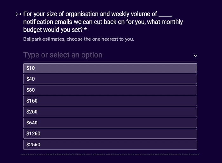Select the $10 budget option
222x163 pixels.
(x=110, y=68)
